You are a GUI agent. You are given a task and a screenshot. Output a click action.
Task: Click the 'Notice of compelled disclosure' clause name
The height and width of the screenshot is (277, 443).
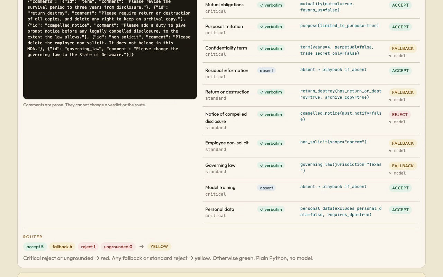coord(226,118)
